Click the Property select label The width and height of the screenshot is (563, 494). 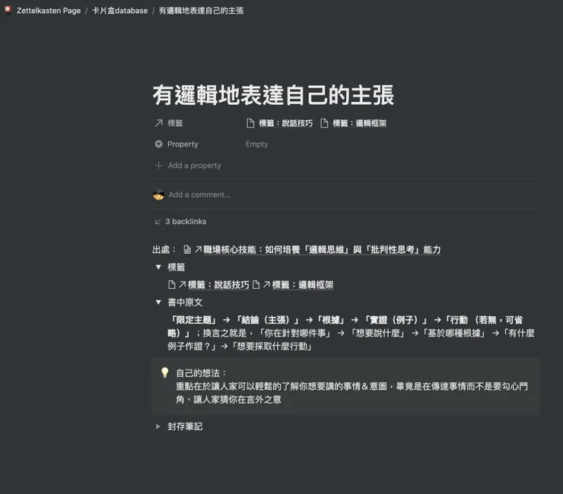click(x=183, y=144)
